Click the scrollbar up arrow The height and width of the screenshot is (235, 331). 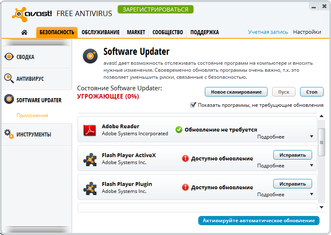(x=322, y=116)
